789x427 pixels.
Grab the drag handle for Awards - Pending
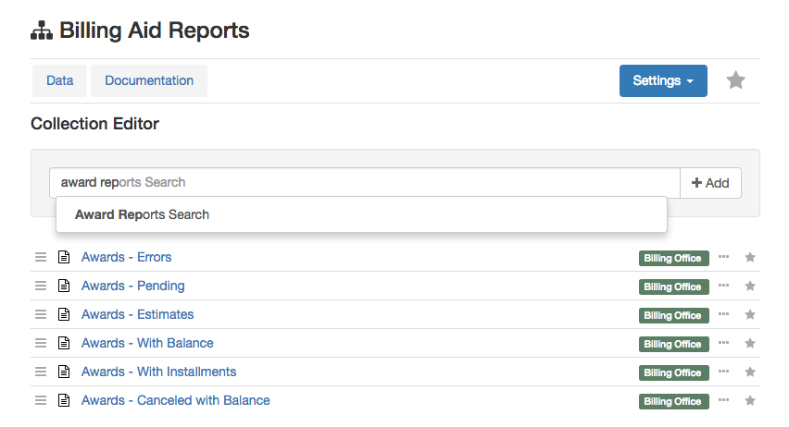point(41,286)
